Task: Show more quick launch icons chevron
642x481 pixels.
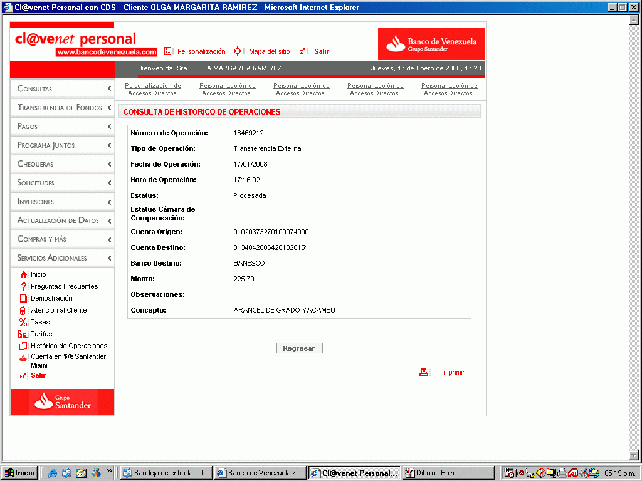Action: [x=109, y=471]
